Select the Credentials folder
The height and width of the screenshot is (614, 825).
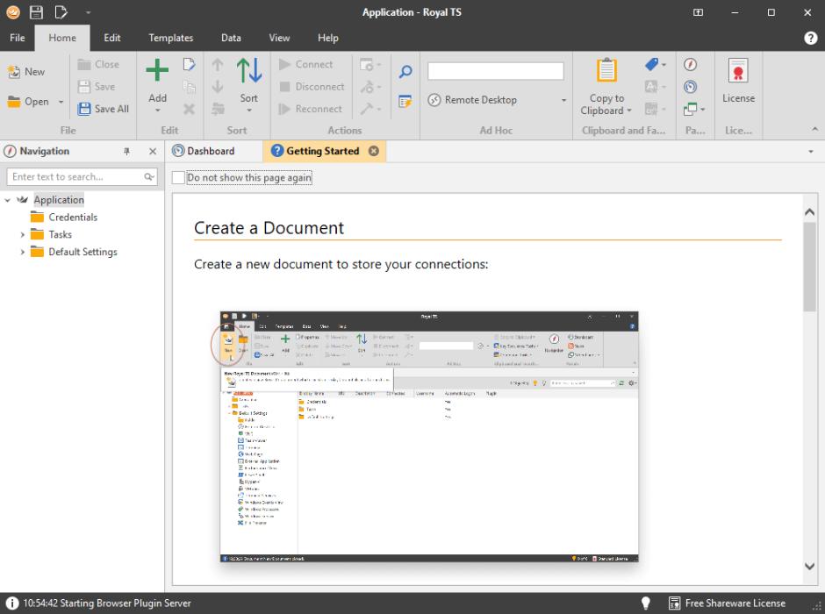pos(73,218)
